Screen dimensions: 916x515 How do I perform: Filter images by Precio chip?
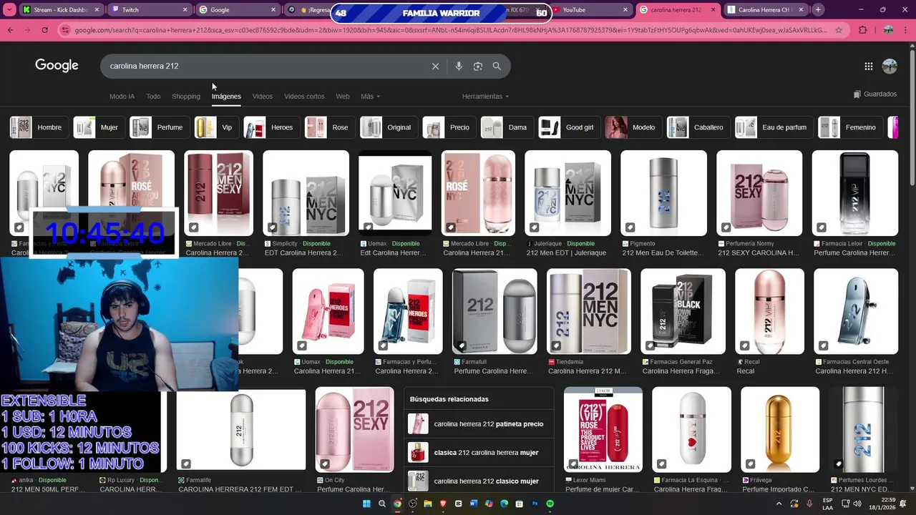point(449,127)
